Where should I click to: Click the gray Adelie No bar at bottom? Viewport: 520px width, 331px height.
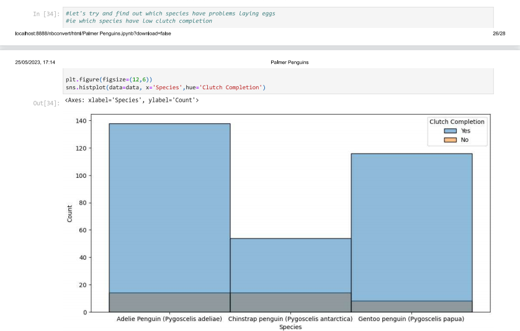(169, 302)
